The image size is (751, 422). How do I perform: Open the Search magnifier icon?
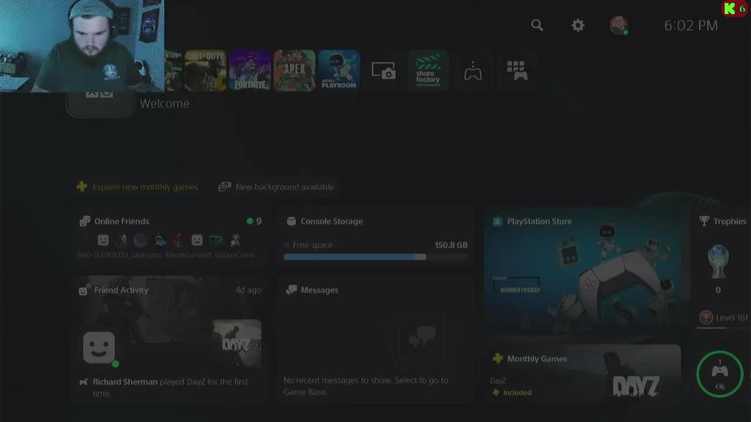point(537,25)
